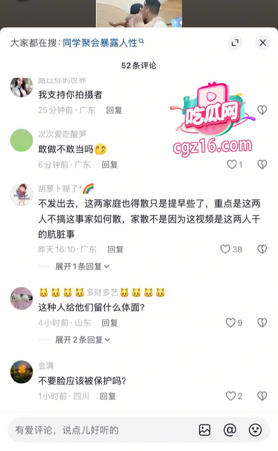Focus the 有爱评论 comment input field

click(102, 430)
